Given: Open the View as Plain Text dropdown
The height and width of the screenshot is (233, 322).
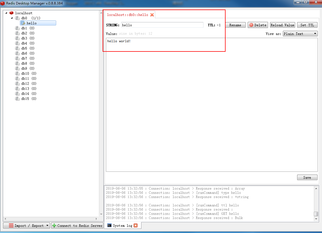Looking at the screenshot, I should pos(300,34).
